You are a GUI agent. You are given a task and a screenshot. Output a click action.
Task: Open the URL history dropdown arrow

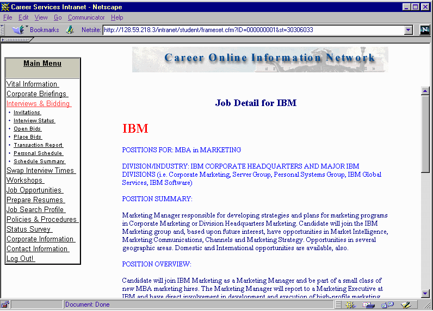[x=408, y=30]
